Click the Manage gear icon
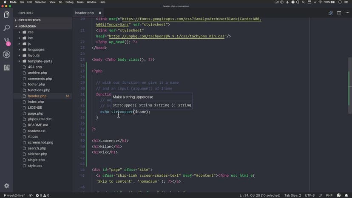The image size is (352, 198). pyautogui.click(x=6, y=186)
